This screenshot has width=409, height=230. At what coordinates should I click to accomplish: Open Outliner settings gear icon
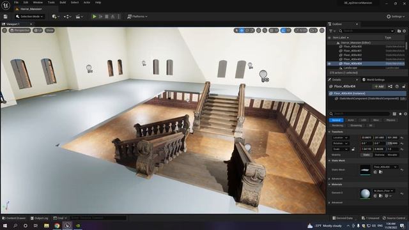405,31
